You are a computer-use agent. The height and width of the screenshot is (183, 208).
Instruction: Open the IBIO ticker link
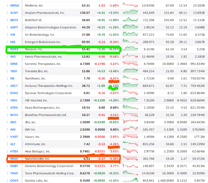coord(13,122)
